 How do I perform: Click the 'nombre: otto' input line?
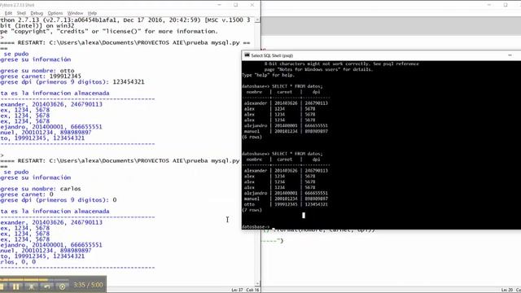[x=37, y=71]
